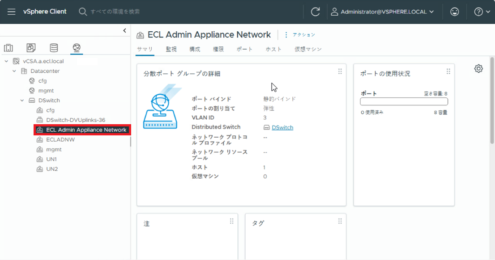Screen dimensions: 495x260
Task: Click the DSwitch link in details
Action: [x=282, y=127]
